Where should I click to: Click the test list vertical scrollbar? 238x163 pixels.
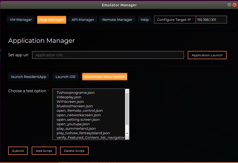coord(127,109)
